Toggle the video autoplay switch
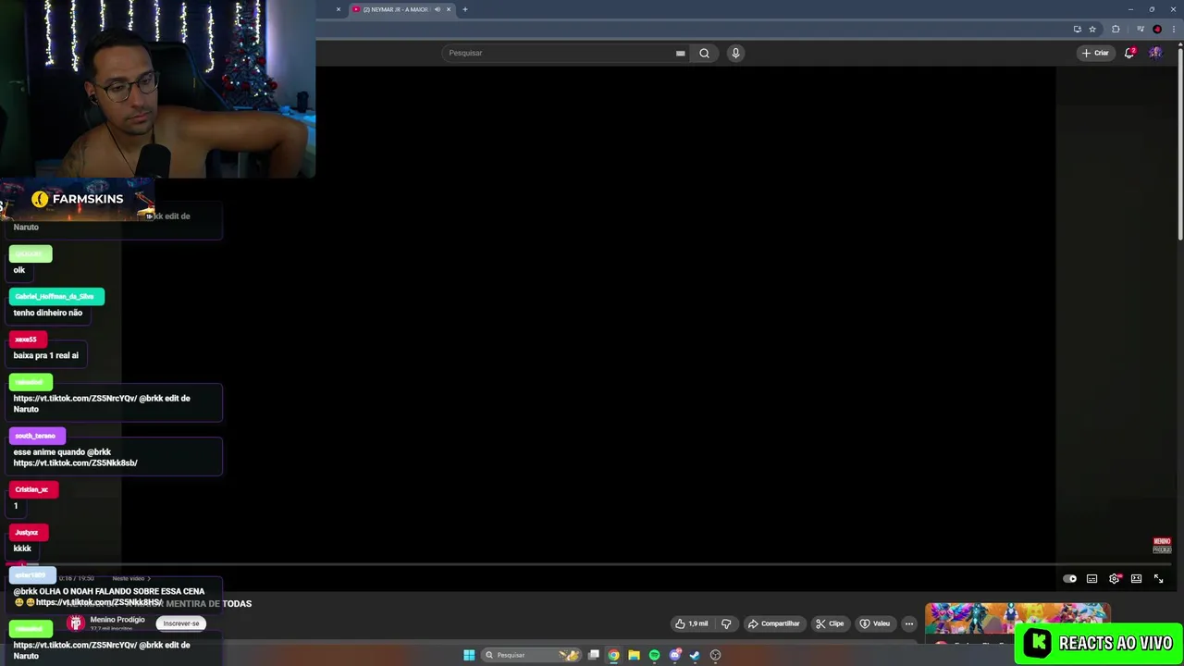Image resolution: width=1184 pixels, height=666 pixels. click(1069, 579)
